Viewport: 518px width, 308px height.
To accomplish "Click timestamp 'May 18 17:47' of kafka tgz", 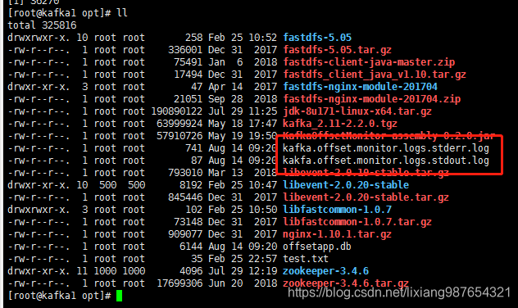I will pos(243,124).
